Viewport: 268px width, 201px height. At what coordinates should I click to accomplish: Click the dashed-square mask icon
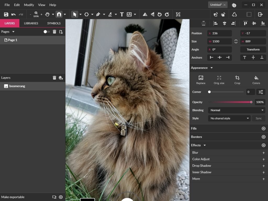pyautogui.click(x=249, y=14)
